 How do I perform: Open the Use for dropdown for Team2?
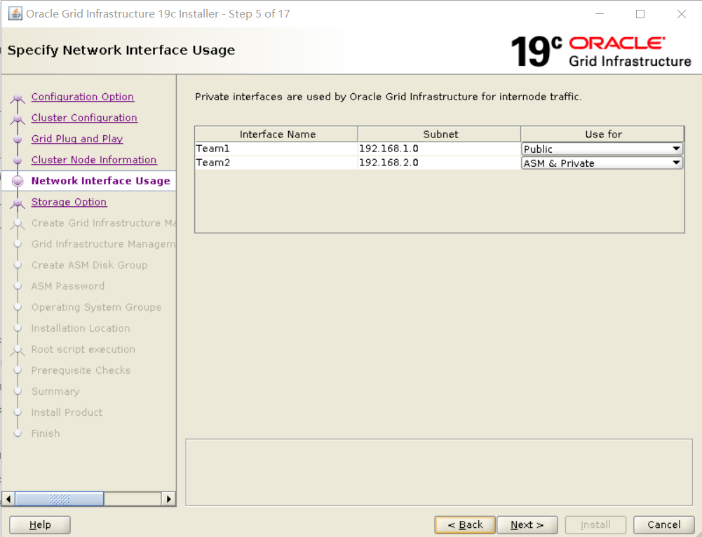602,163
